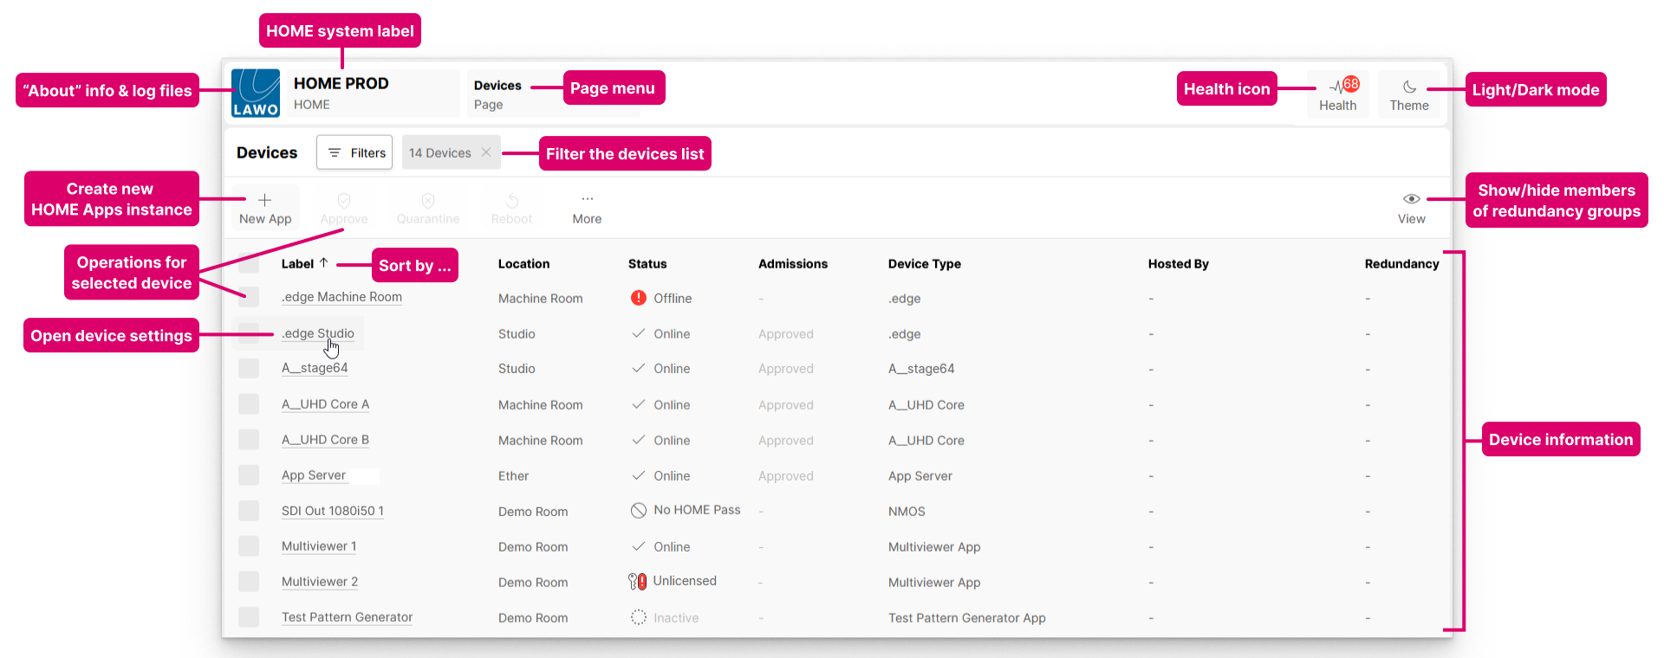This screenshot has width=1664, height=658.
Task: Tick the checkbox beside Multiviewer 1
Action: click(x=249, y=546)
